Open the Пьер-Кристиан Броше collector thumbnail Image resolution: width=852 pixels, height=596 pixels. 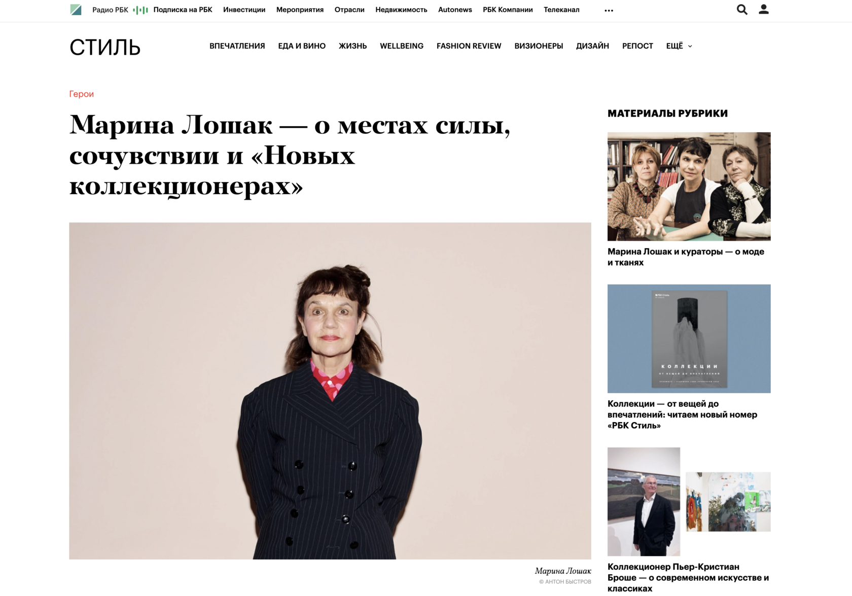tap(689, 502)
